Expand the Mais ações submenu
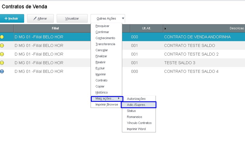245x143 pixels. [107, 99]
